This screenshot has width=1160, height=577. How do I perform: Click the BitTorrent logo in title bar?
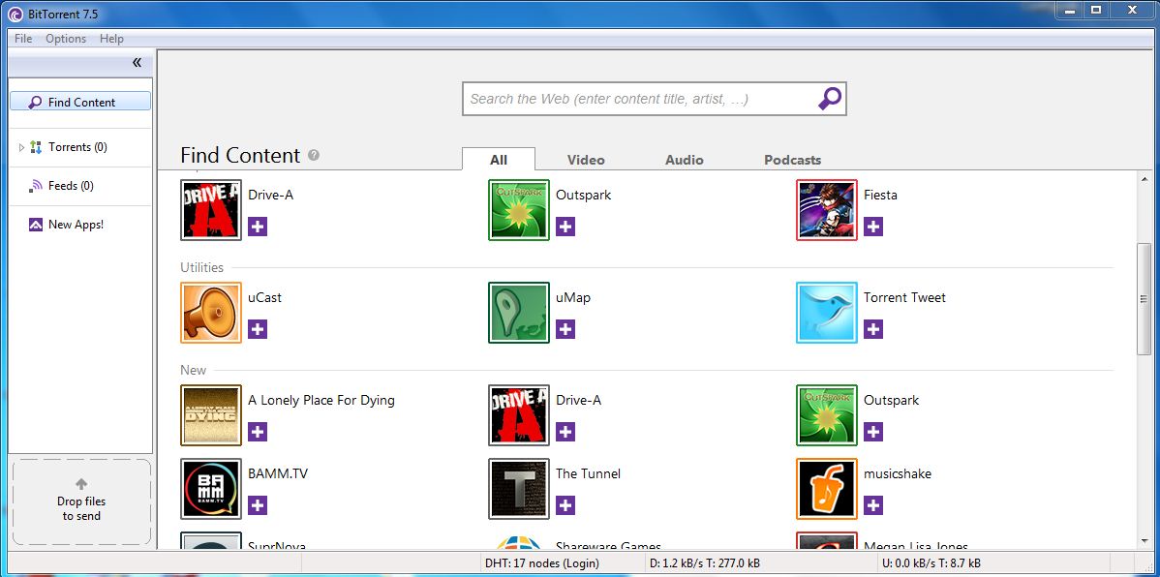pos(15,15)
